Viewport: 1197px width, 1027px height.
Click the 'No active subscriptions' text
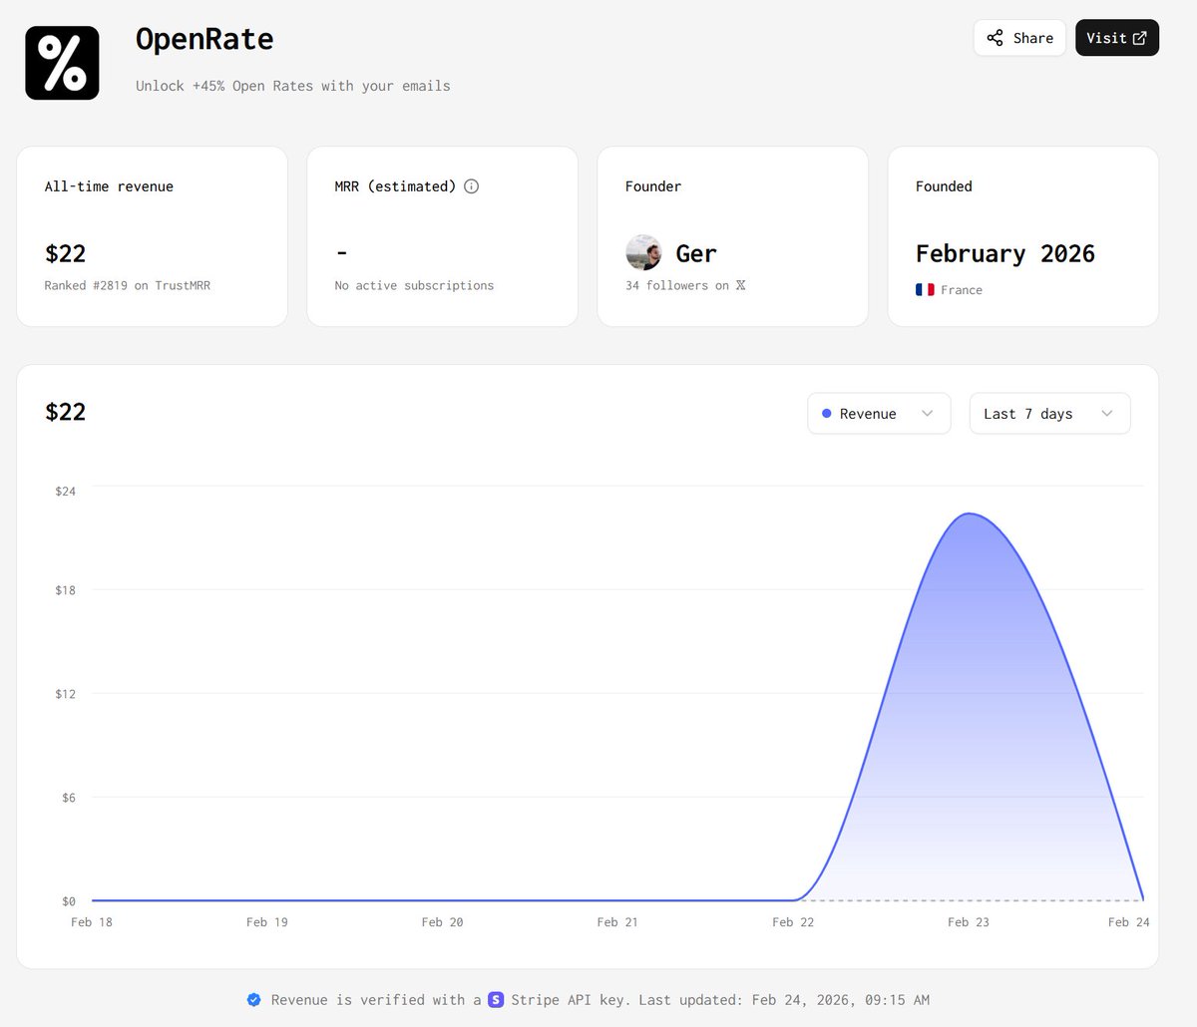(x=414, y=285)
